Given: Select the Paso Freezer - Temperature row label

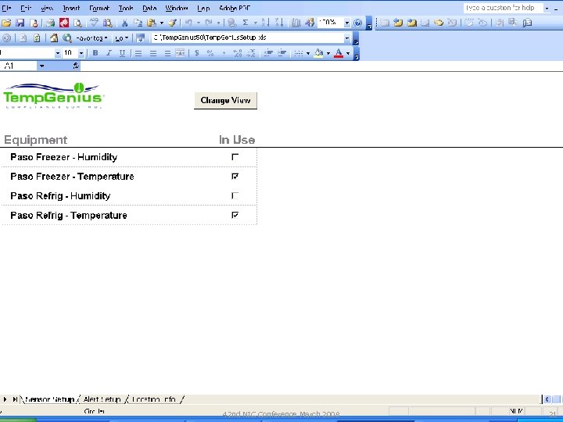Looking at the screenshot, I should coord(72,176).
